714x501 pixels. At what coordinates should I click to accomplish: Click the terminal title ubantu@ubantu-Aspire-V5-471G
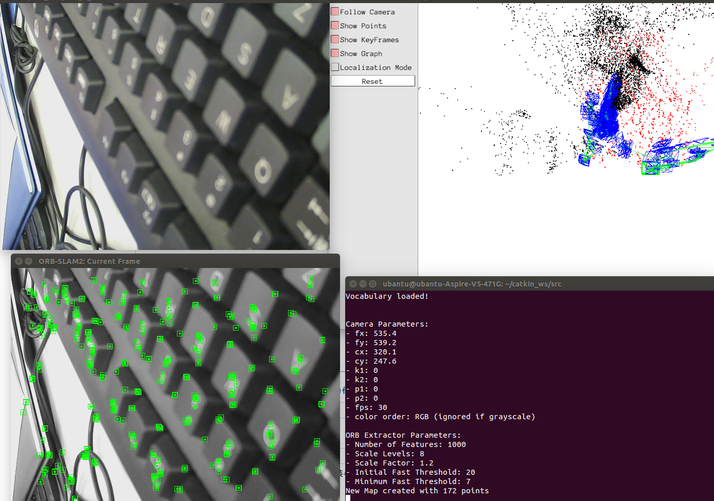[472, 284]
